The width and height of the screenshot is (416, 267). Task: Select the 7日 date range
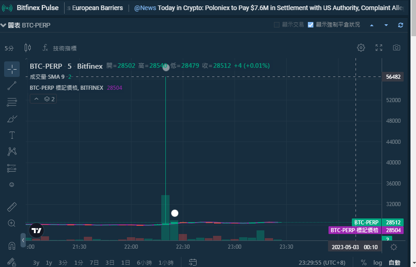tap(94, 262)
